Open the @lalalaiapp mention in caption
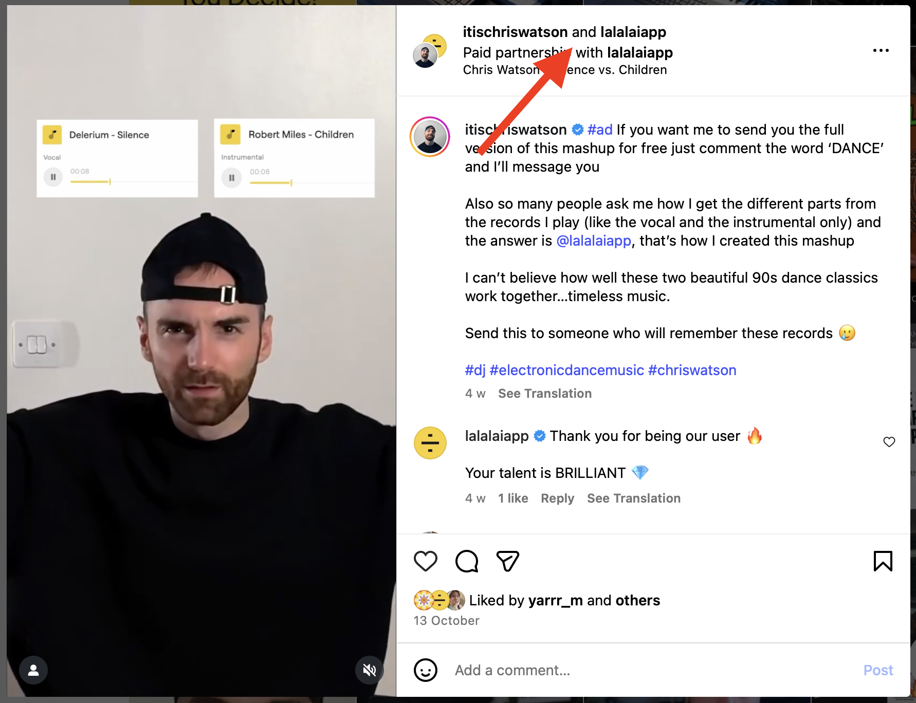The image size is (916, 703). click(x=594, y=241)
